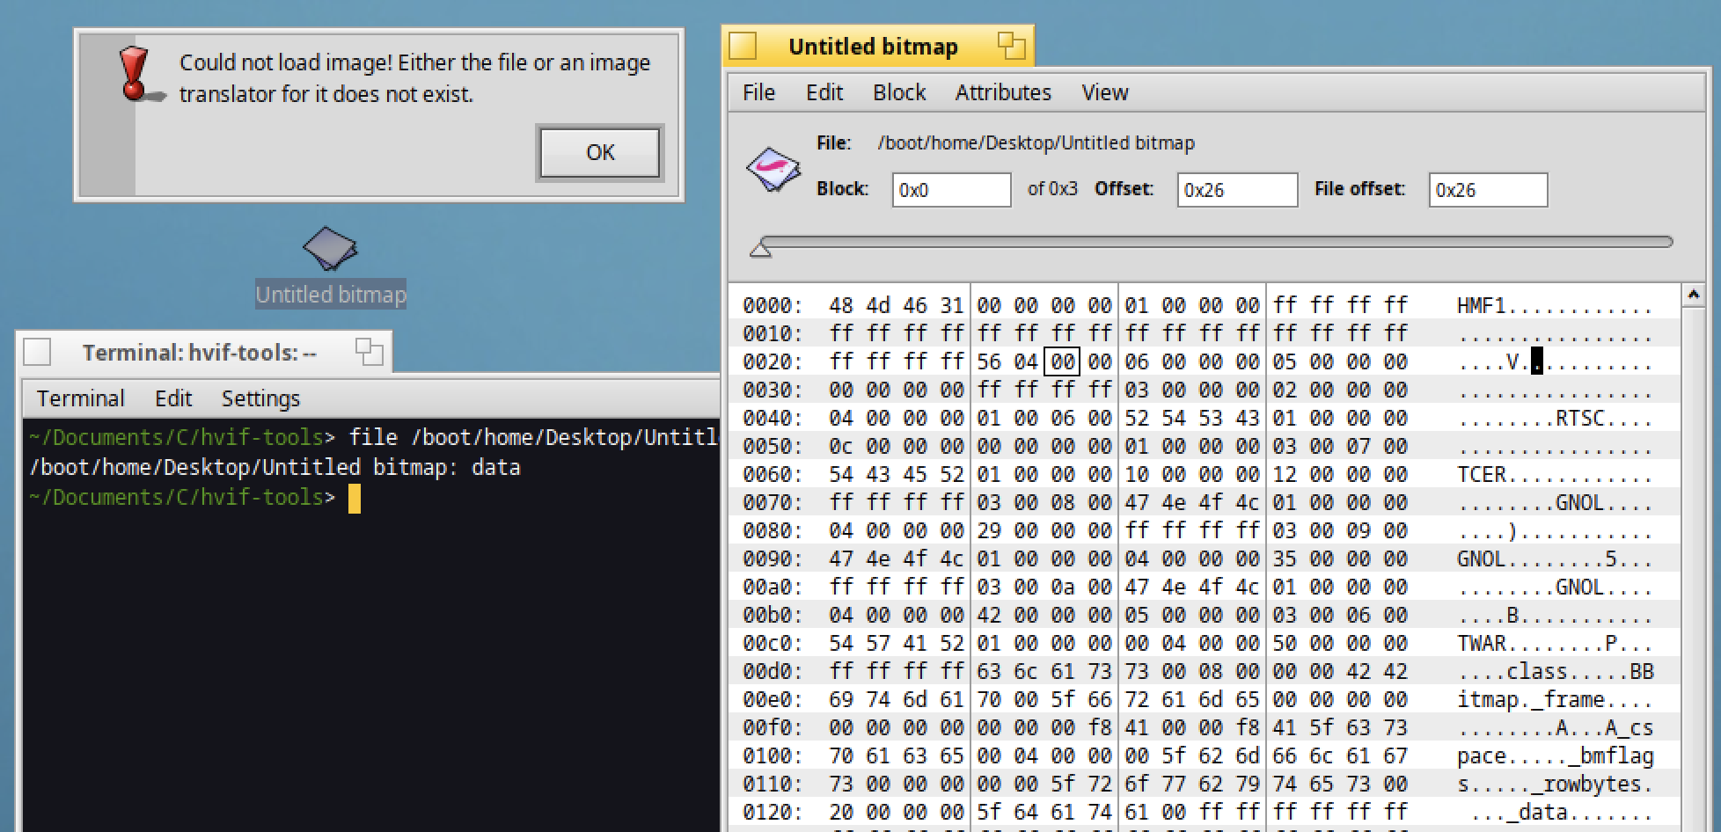Click the Block number input field
Viewport: 1721px width, 832px height.
951,190
